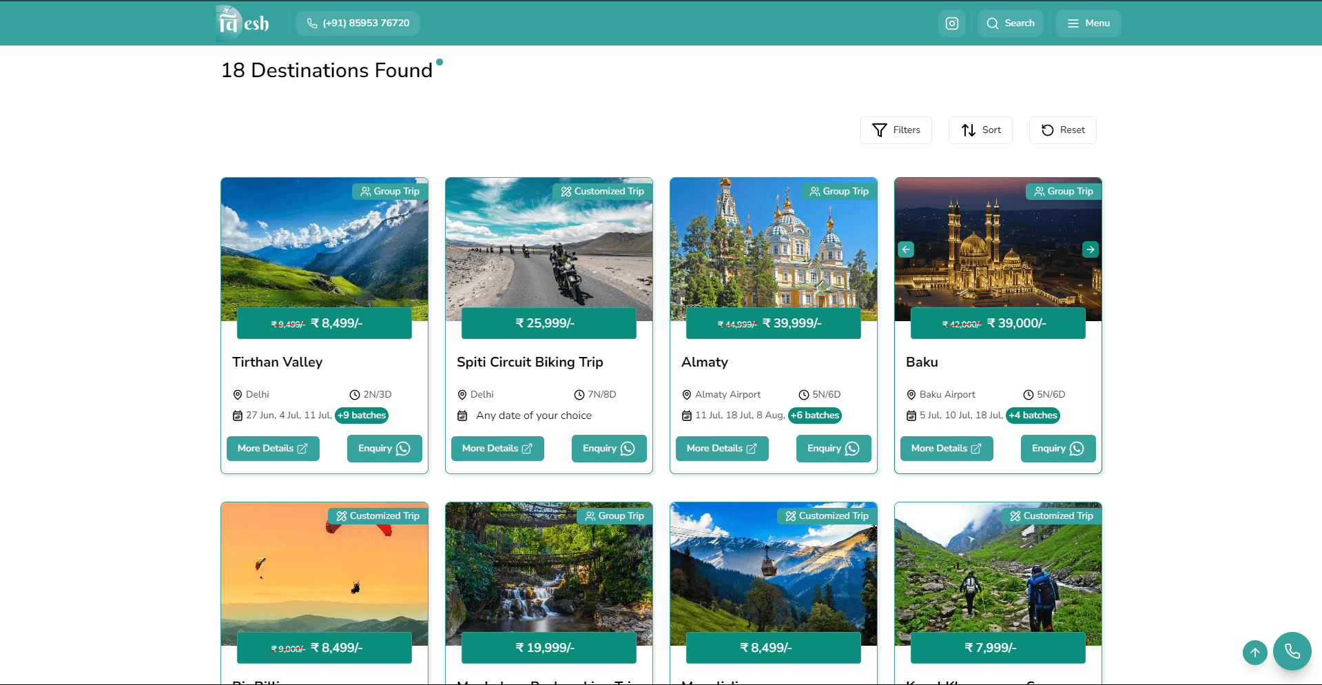Open More Details for Tirthan Valley

[x=273, y=449]
